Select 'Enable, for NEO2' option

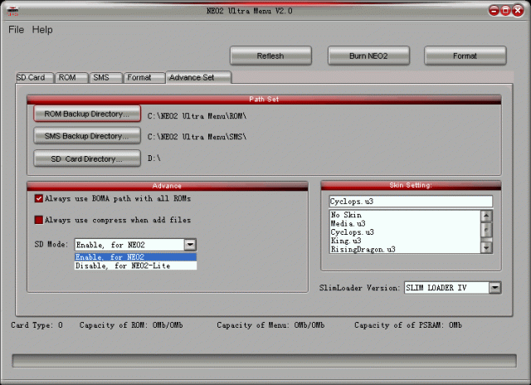coord(135,257)
